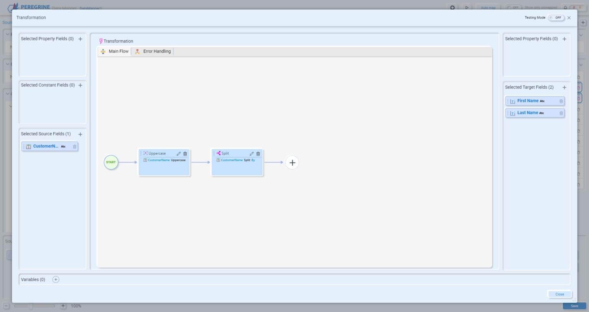589x312 pixels.
Task: Add a new step after Split
Action: 292,163
